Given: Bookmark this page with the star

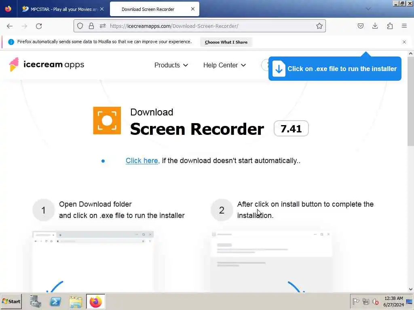Looking at the screenshot, I should (319, 26).
